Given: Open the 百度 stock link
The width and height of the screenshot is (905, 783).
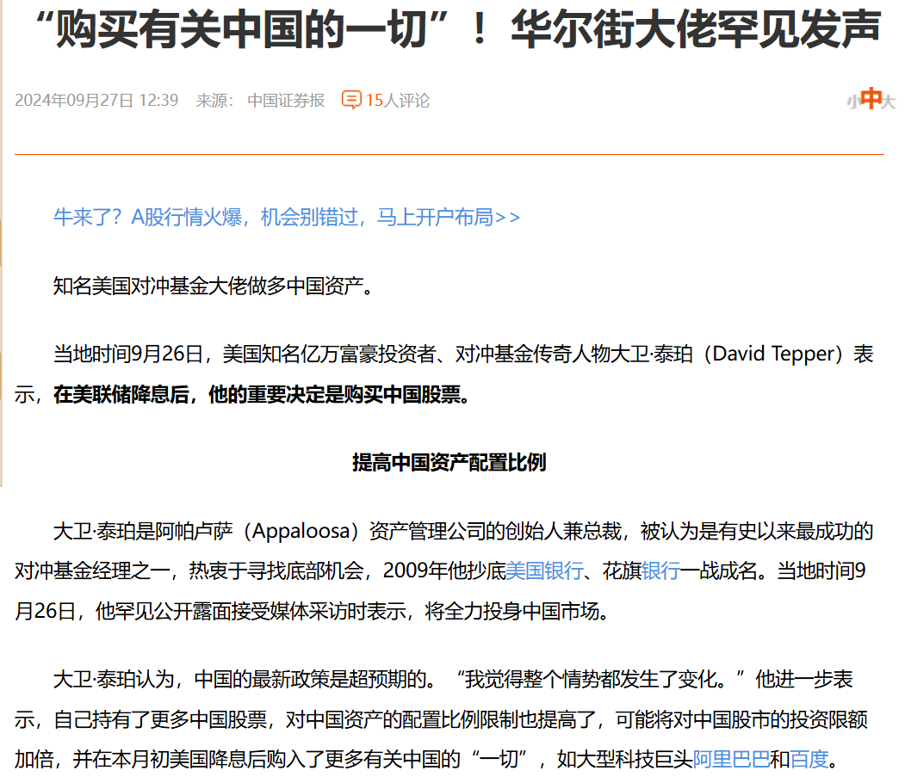Looking at the screenshot, I should click(809, 759).
